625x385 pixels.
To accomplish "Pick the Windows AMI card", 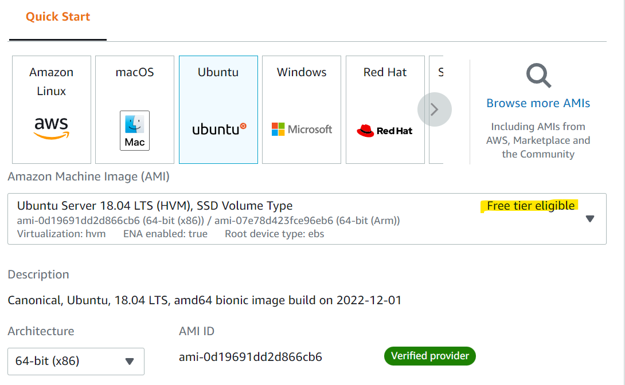I will coord(302,109).
